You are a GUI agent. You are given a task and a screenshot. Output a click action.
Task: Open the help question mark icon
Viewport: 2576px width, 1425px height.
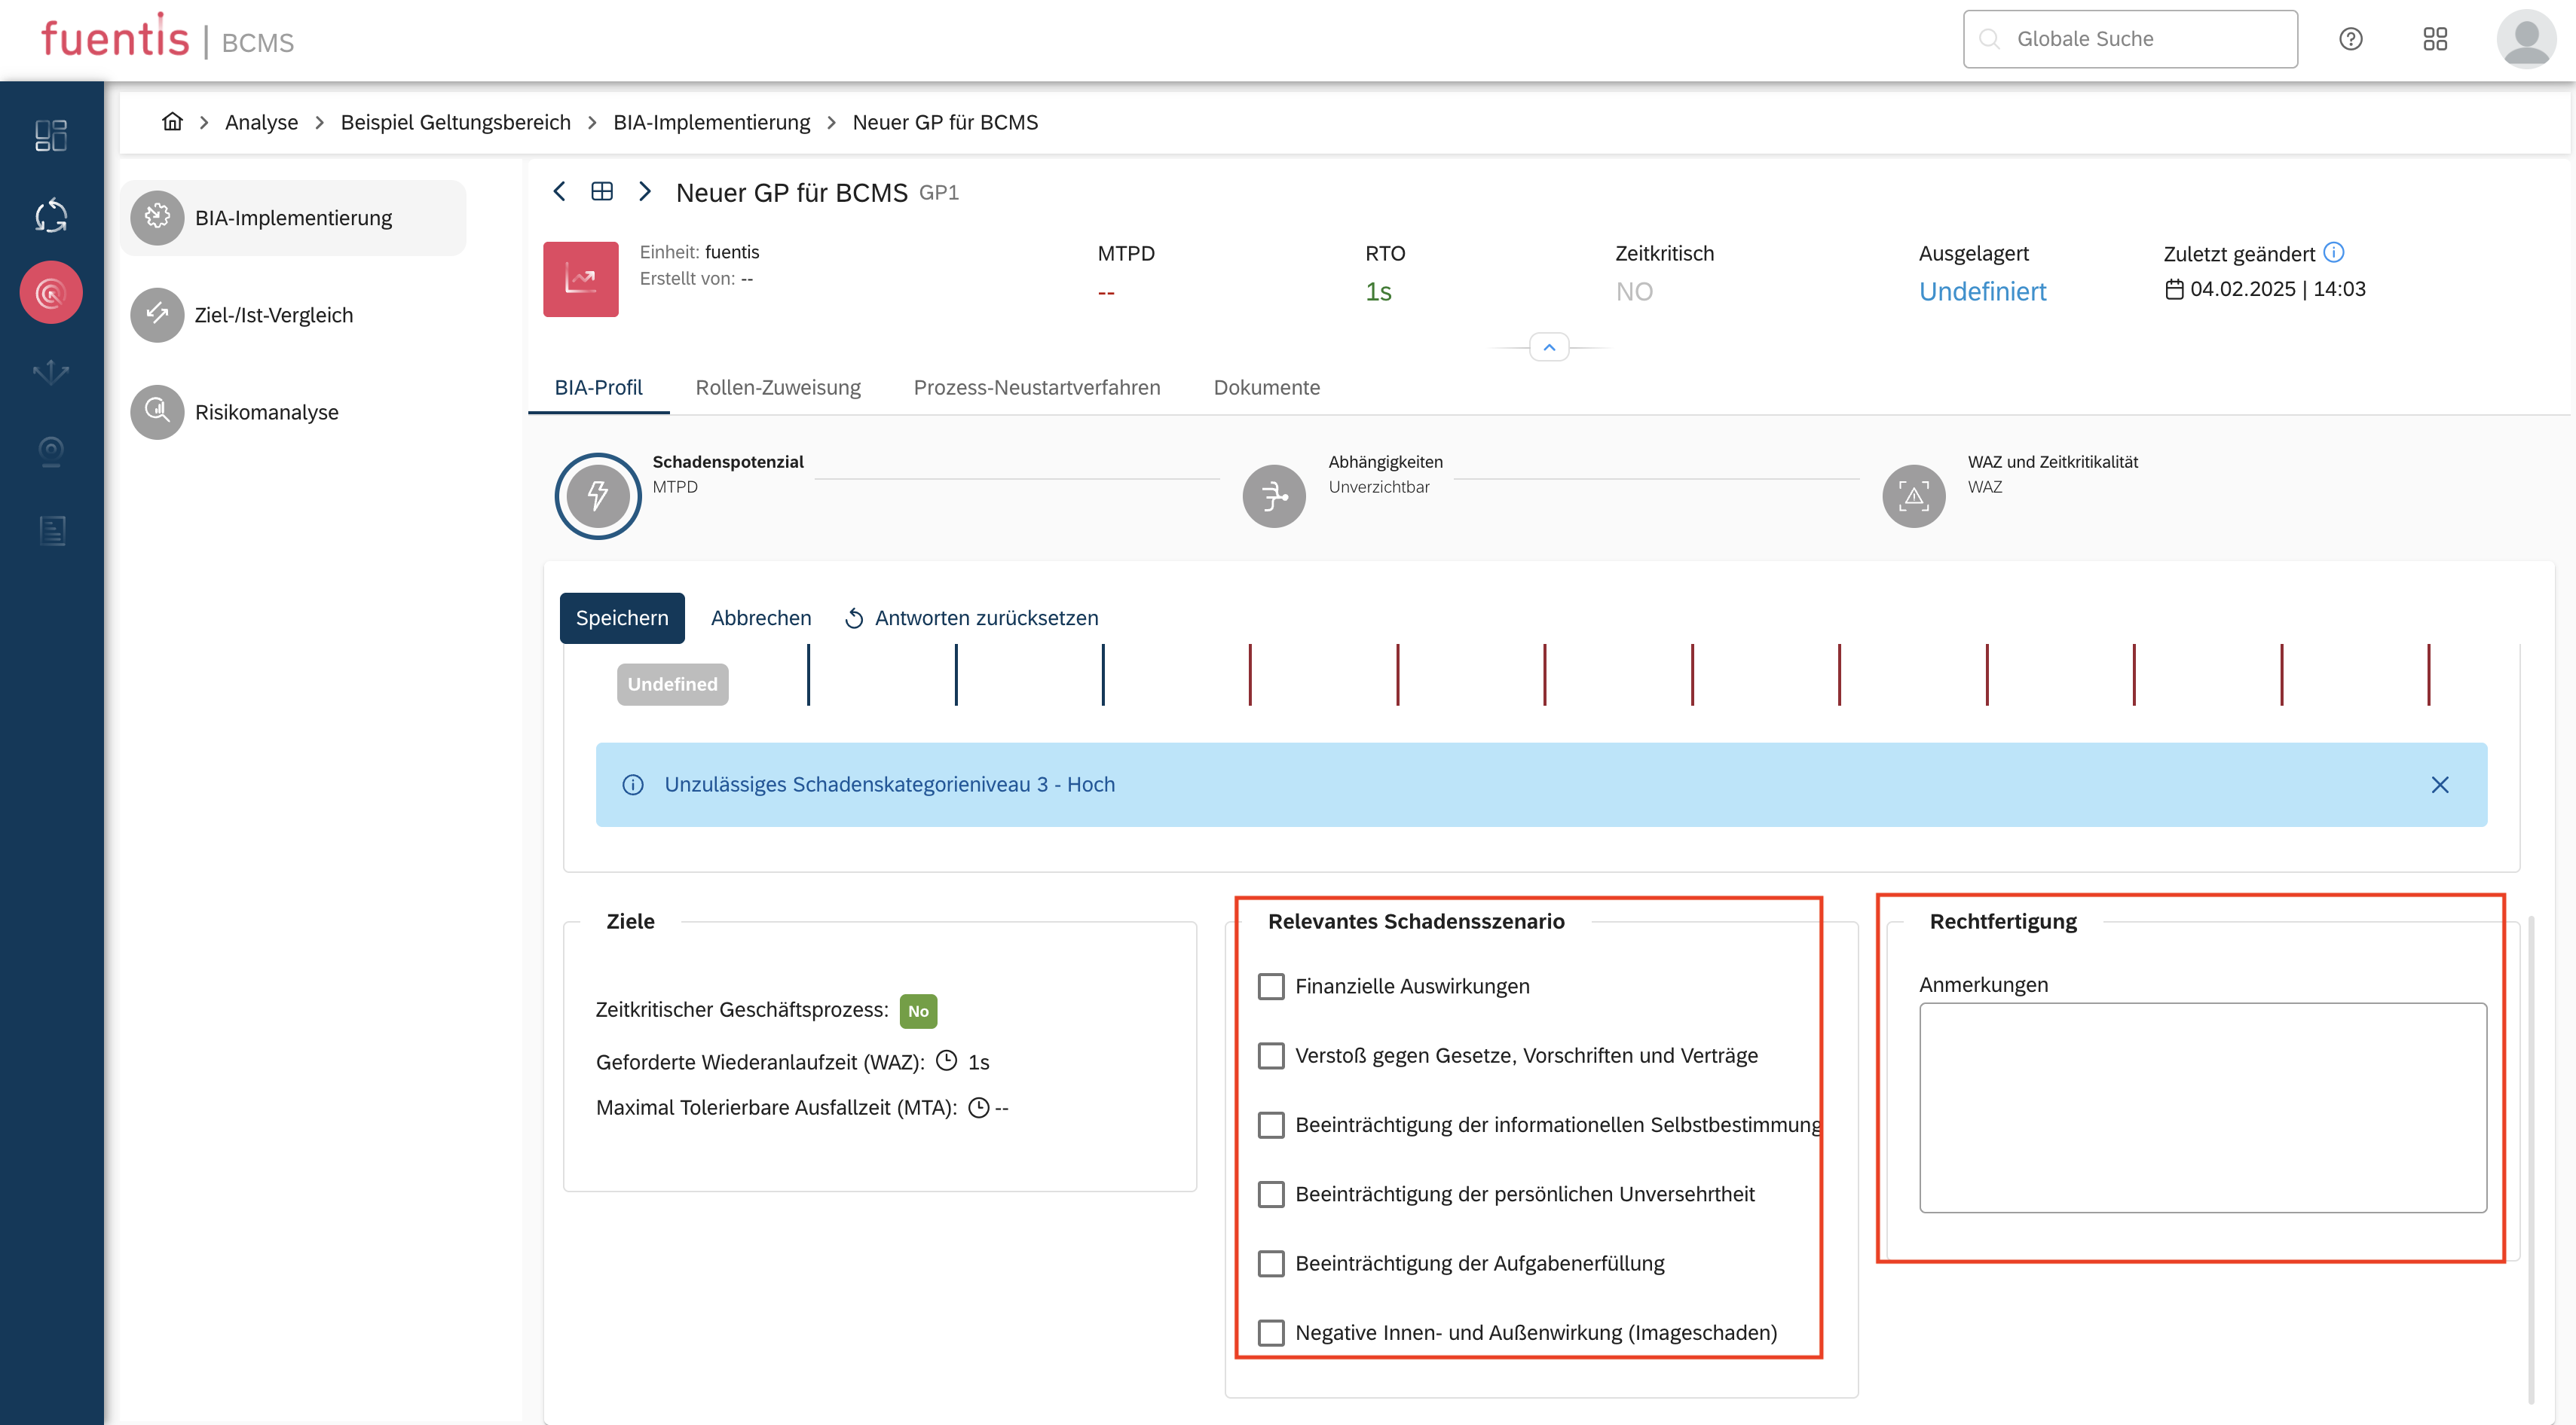[x=2350, y=39]
